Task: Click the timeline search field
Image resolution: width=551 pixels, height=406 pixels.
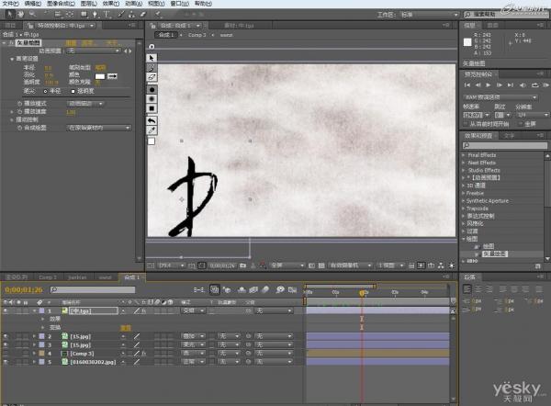Action: pos(93,290)
